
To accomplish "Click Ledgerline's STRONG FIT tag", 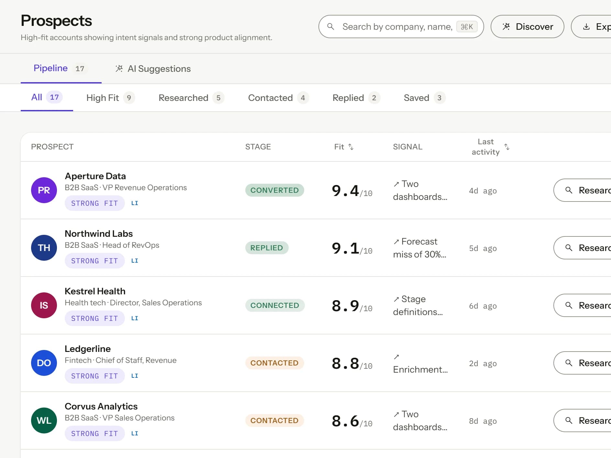I will point(94,376).
